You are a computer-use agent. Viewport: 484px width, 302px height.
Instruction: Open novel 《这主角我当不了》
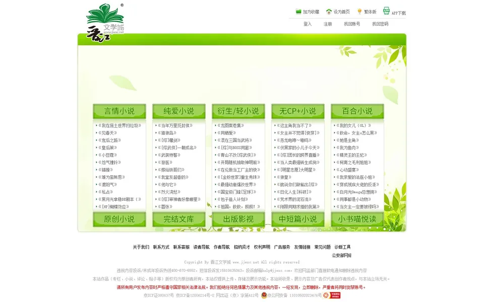pos(294,125)
